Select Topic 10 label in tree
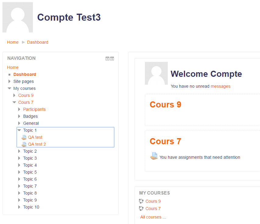This screenshot has width=260, height=224. 31,207
